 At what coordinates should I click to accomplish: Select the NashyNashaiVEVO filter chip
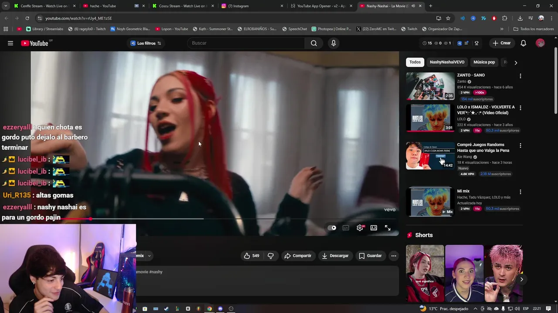447,62
